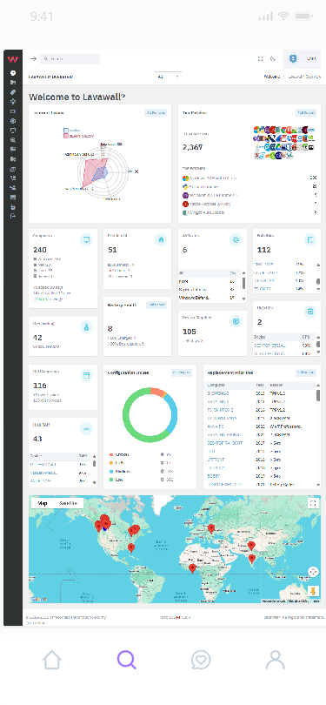This screenshot has width=326, height=705.
Task: Click the fullscreen icon in the top bar
Action: [260, 59]
